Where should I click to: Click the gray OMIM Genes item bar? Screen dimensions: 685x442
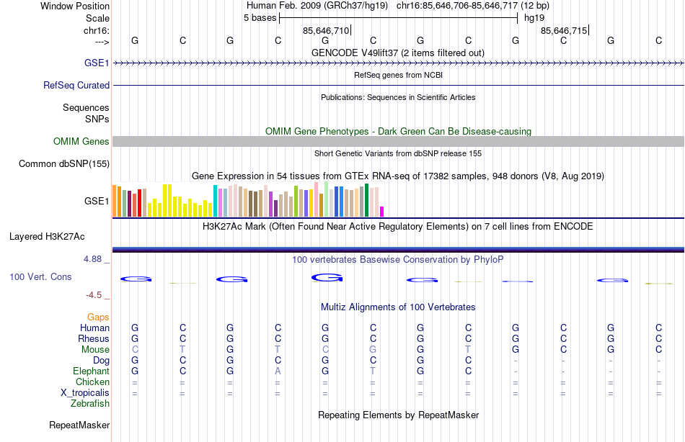(399, 141)
